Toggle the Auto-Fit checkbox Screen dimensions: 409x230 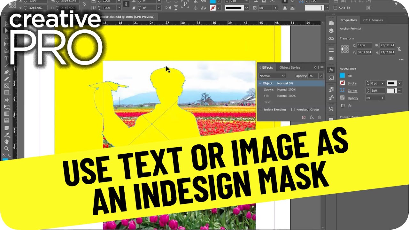[x=335, y=8]
